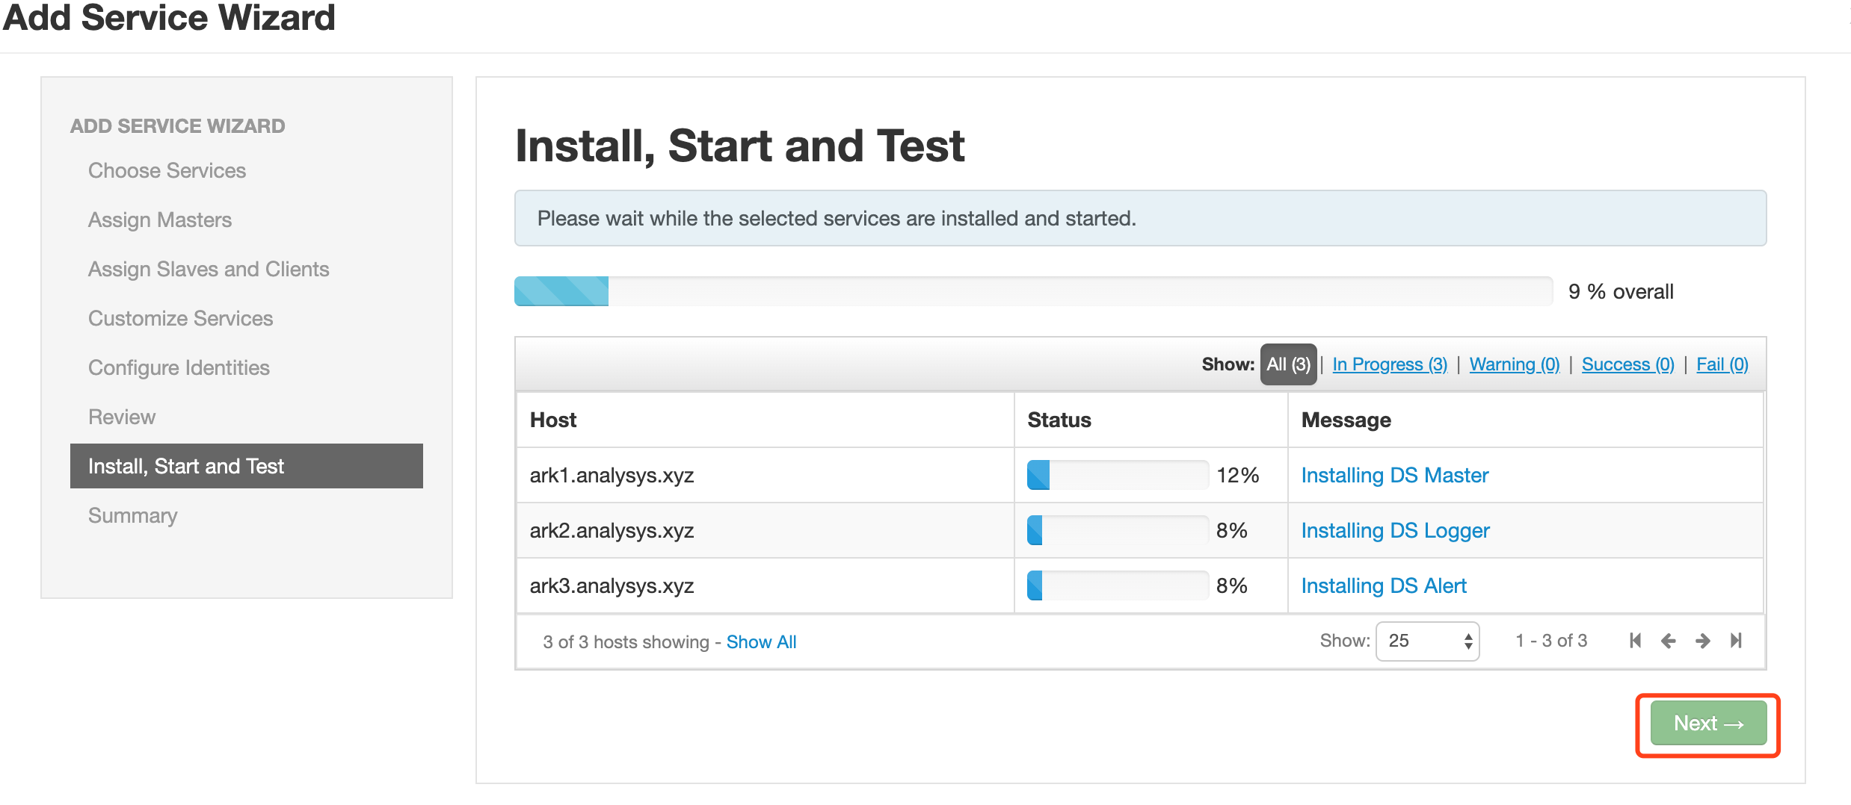The image size is (1851, 805).
Task: Click ark1.analysys.xyz progress bar
Action: coord(1117,475)
